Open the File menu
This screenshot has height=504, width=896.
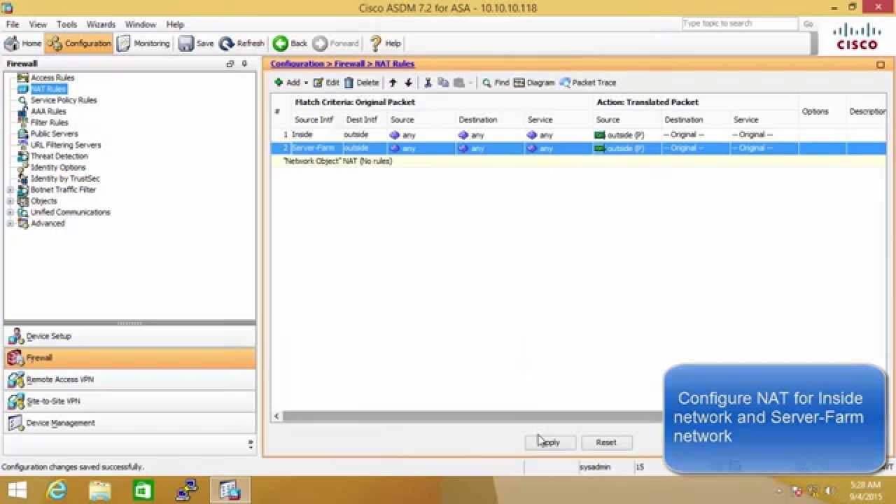click(13, 24)
